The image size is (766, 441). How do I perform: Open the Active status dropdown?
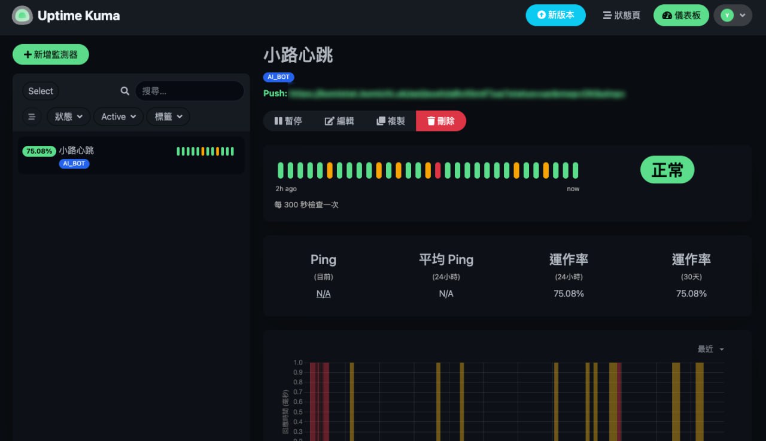tap(118, 117)
